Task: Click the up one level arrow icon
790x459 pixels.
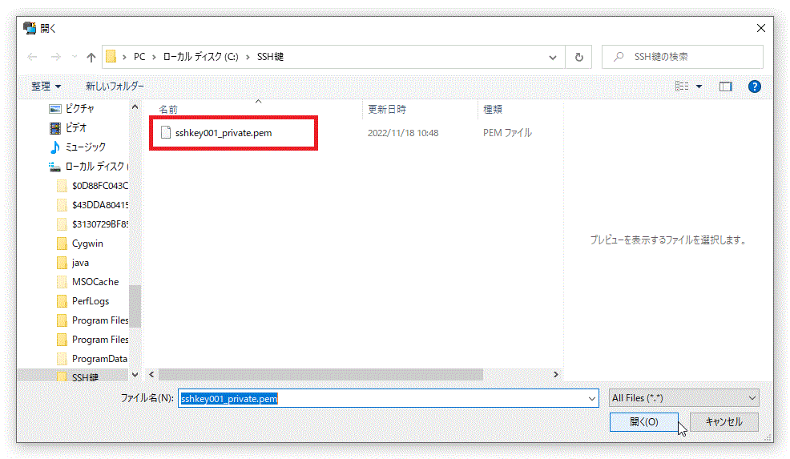Action: click(91, 57)
